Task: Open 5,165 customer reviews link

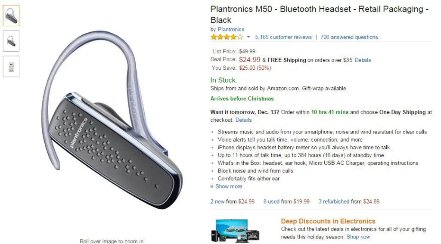Action: tap(283, 37)
